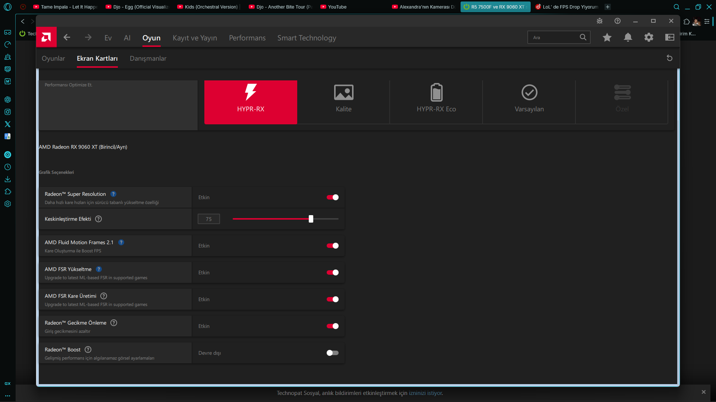Disable Radeon Super Resolution toggle
Screen dimensions: 716x402
pos(332,197)
